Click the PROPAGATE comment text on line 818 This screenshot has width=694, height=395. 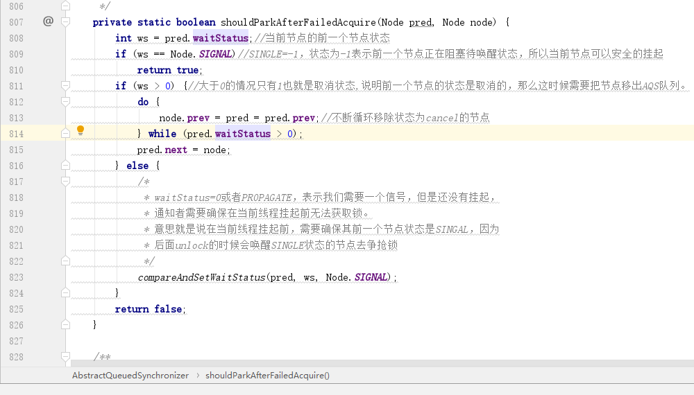click(266, 197)
